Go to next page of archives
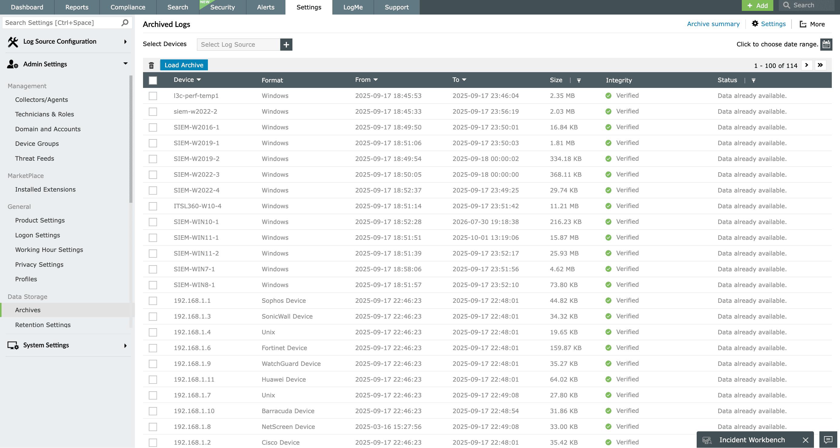840x448 pixels. tap(806, 65)
